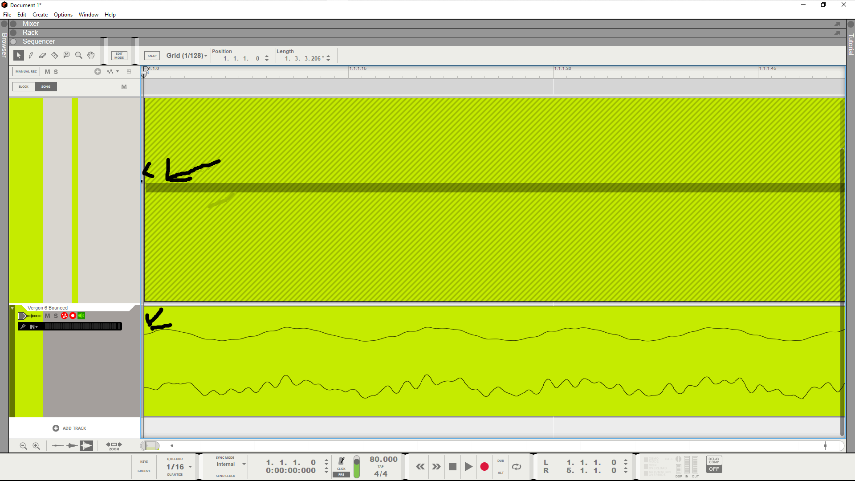Click the Record transport button

point(484,467)
